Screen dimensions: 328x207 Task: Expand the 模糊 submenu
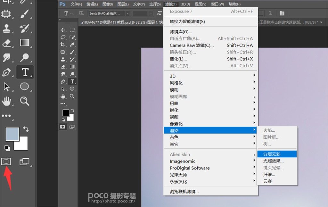[210, 90]
